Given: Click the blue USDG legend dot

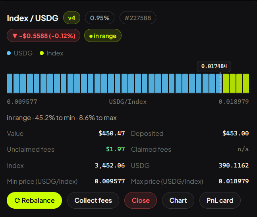Looking at the screenshot, I should click(x=9, y=53).
